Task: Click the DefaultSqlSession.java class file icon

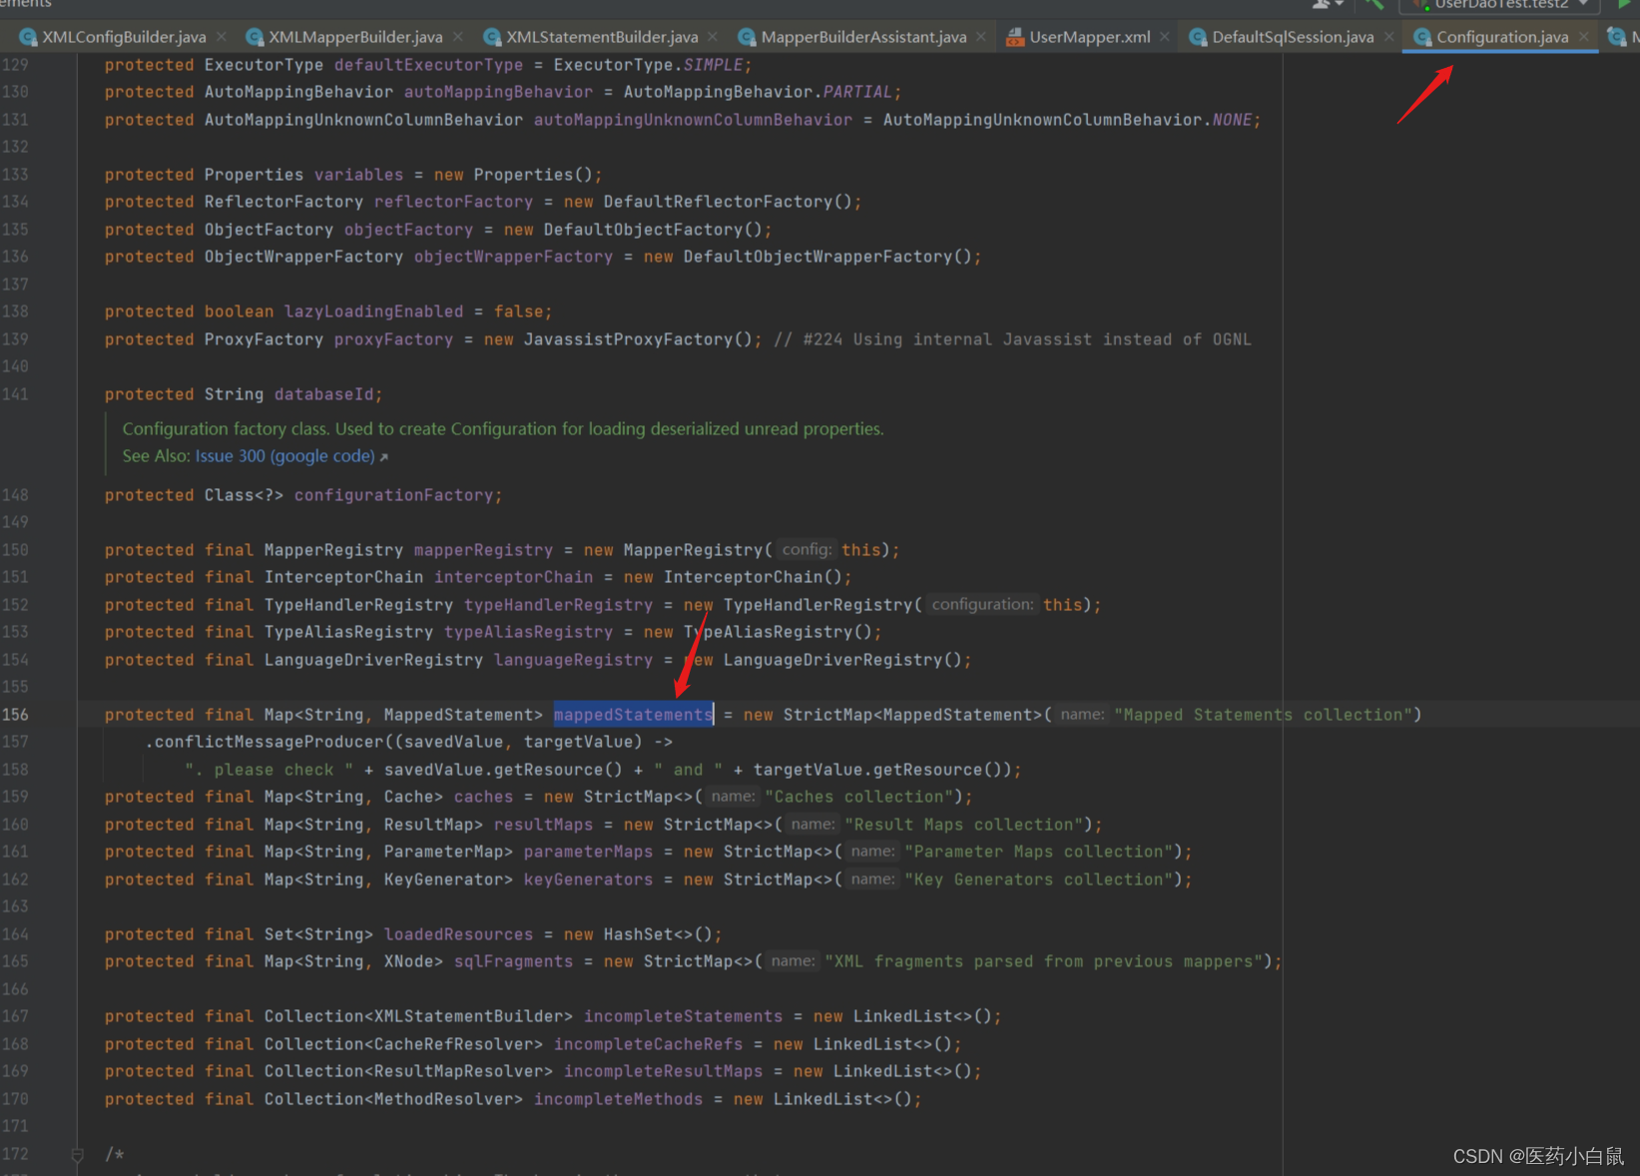Action: click(x=1198, y=37)
